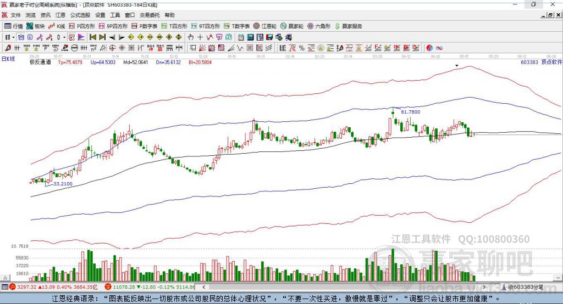Select the n² square-number tool
Image resolution: width=563 pixels, height=304 pixels.
click(93, 48)
